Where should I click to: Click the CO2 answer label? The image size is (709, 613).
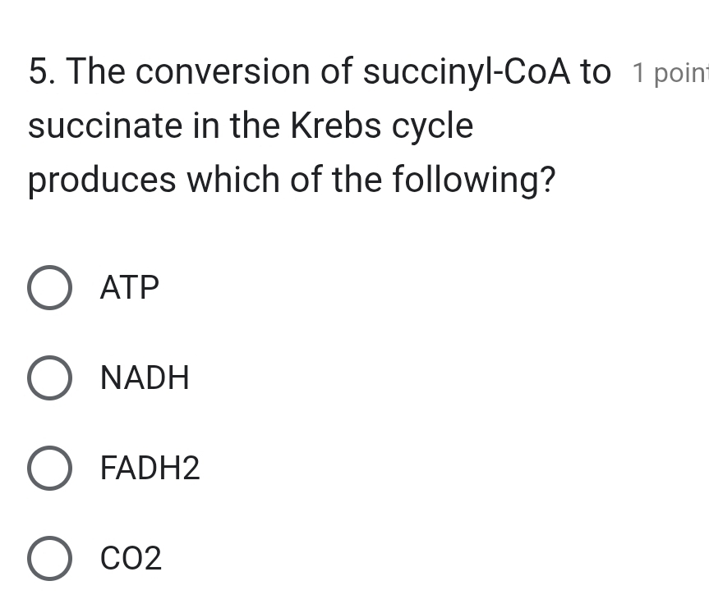(131, 558)
